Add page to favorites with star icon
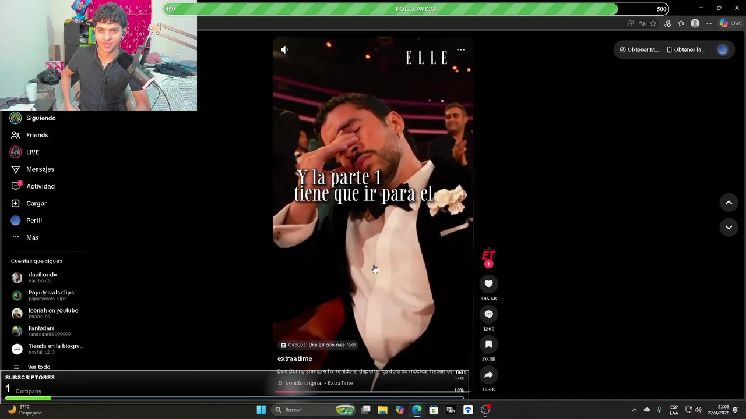746x419 pixels. tap(653, 23)
